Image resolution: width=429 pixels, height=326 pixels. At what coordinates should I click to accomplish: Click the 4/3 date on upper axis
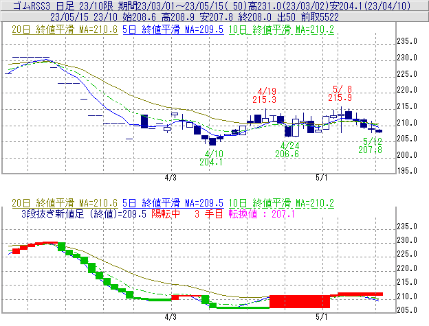[171, 177]
